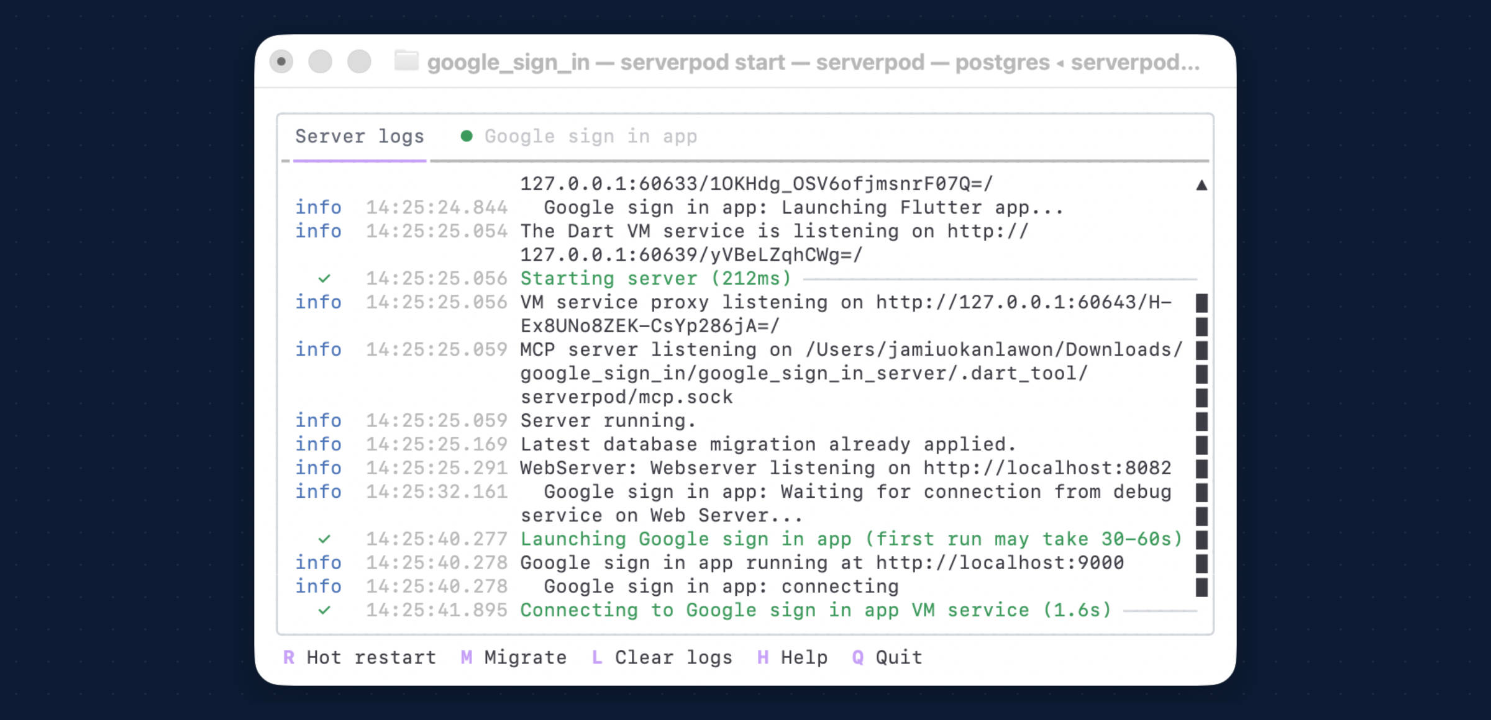
Task: Open the Google sign in app tab
Action: (x=590, y=136)
